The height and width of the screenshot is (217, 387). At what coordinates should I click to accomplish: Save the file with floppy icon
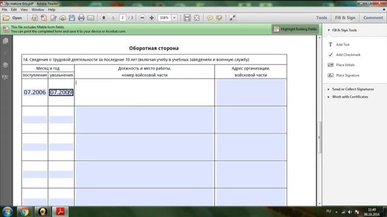tap(72, 17)
